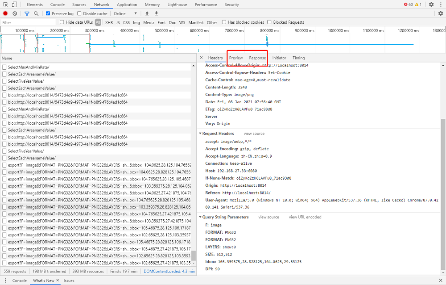Close the request details pane
The width and height of the screenshot is (446, 285).
pyautogui.click(x=202, y=58)
